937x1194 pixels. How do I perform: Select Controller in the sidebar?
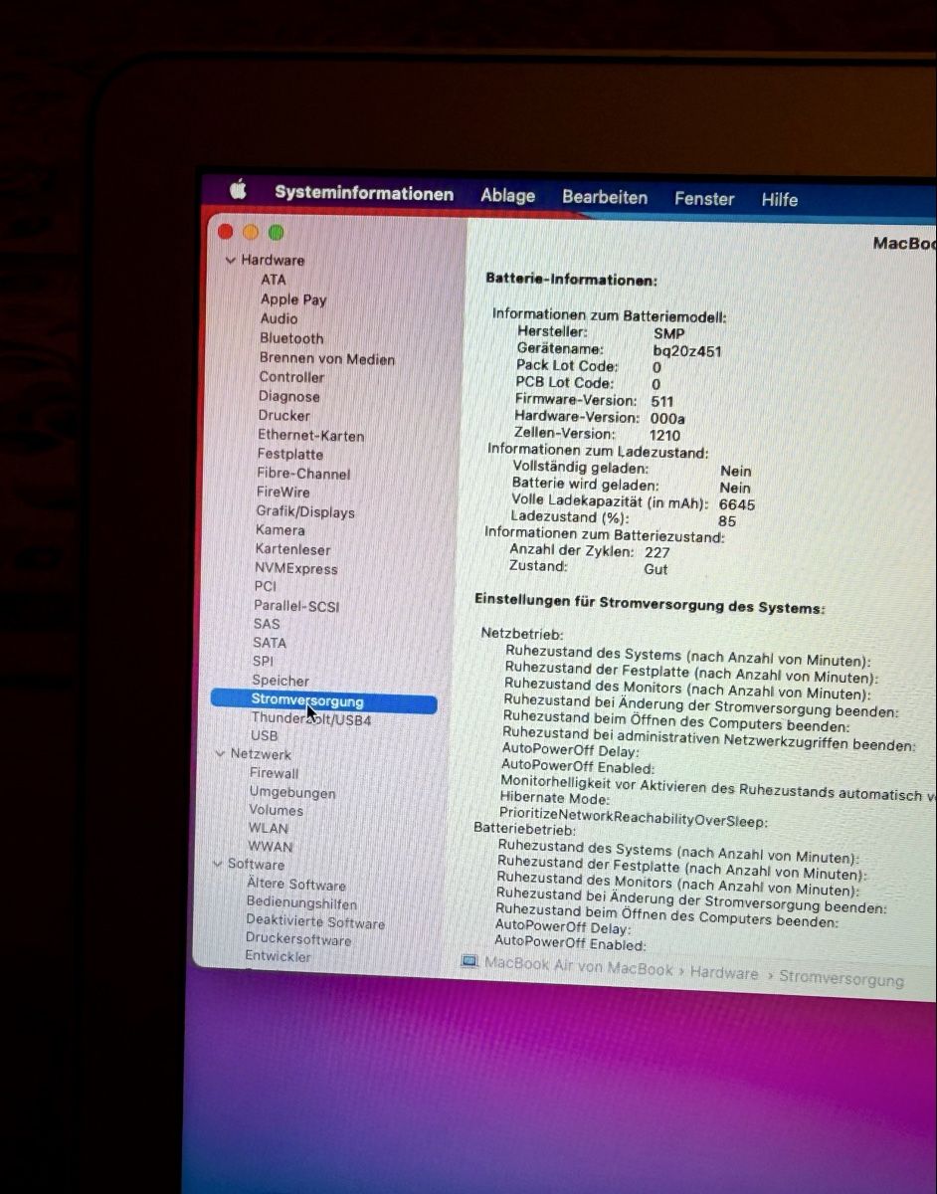[291, 377]
